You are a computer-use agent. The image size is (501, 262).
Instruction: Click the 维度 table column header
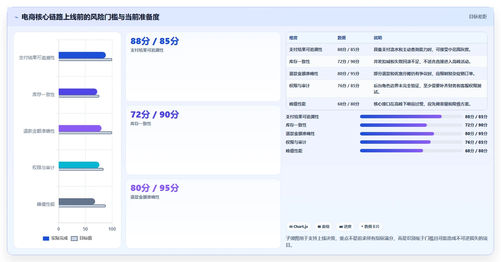(x=293, y=38)
